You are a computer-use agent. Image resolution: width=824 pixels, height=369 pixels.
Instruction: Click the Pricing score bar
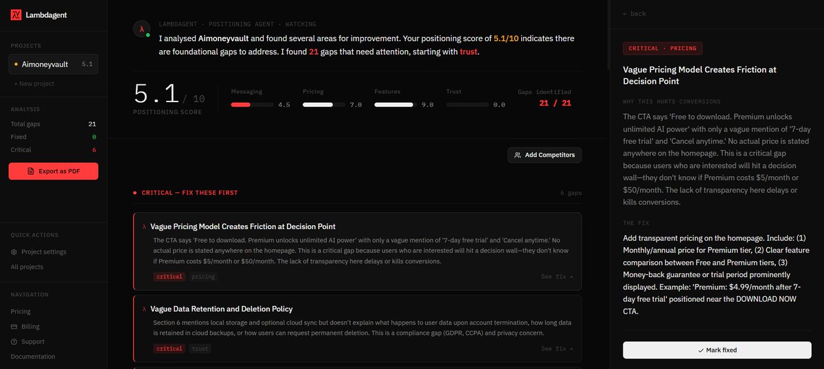323,105
